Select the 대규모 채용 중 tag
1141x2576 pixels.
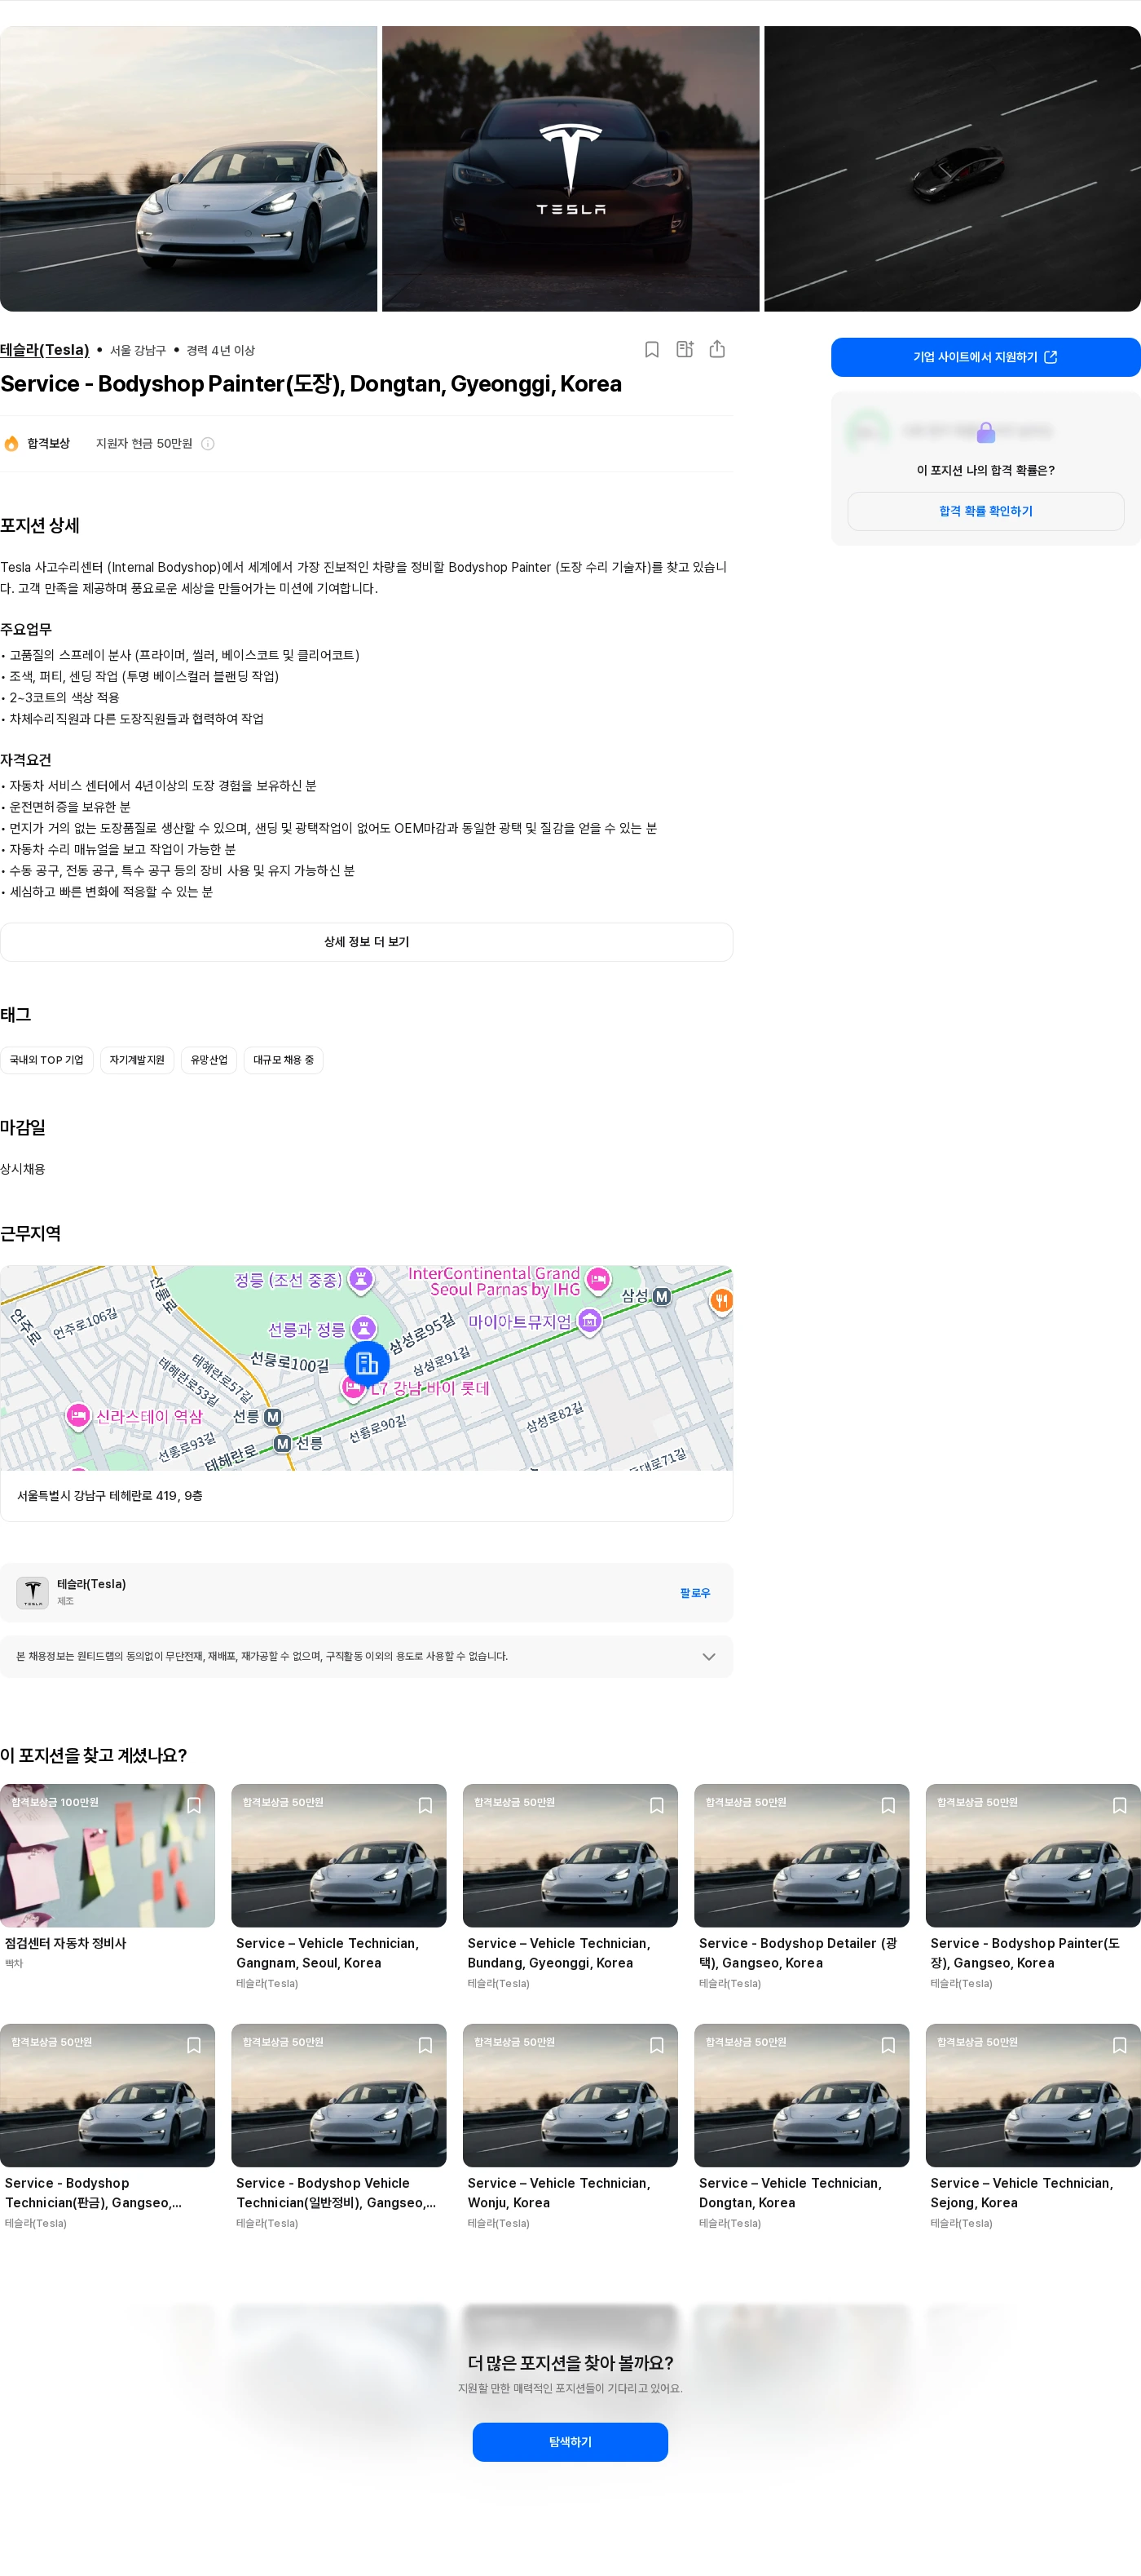[x=284, y=1060]
